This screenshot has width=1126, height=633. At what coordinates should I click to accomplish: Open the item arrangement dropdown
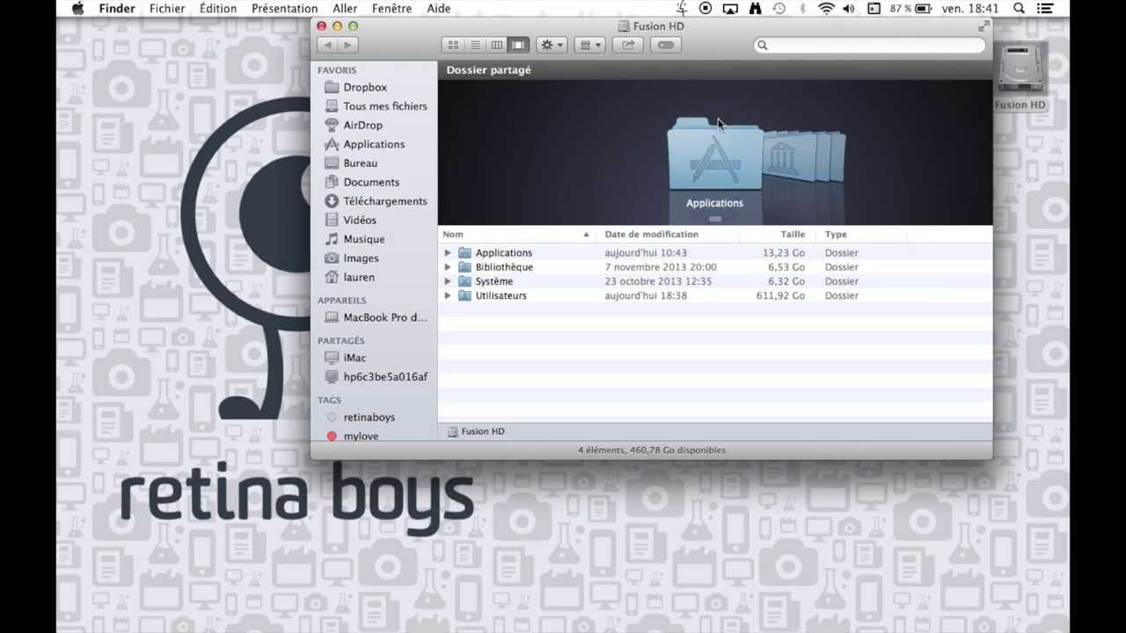pyautogui.click(x=590, y=45)
